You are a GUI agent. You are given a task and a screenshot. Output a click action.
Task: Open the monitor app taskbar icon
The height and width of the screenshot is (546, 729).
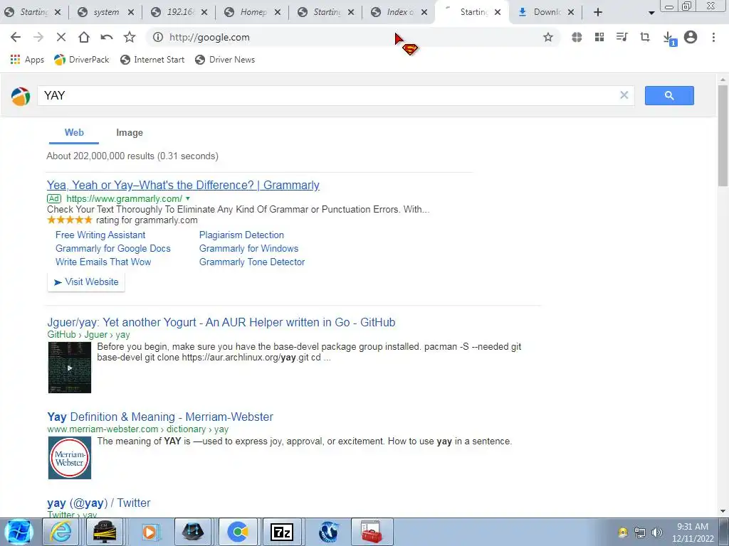105,532
